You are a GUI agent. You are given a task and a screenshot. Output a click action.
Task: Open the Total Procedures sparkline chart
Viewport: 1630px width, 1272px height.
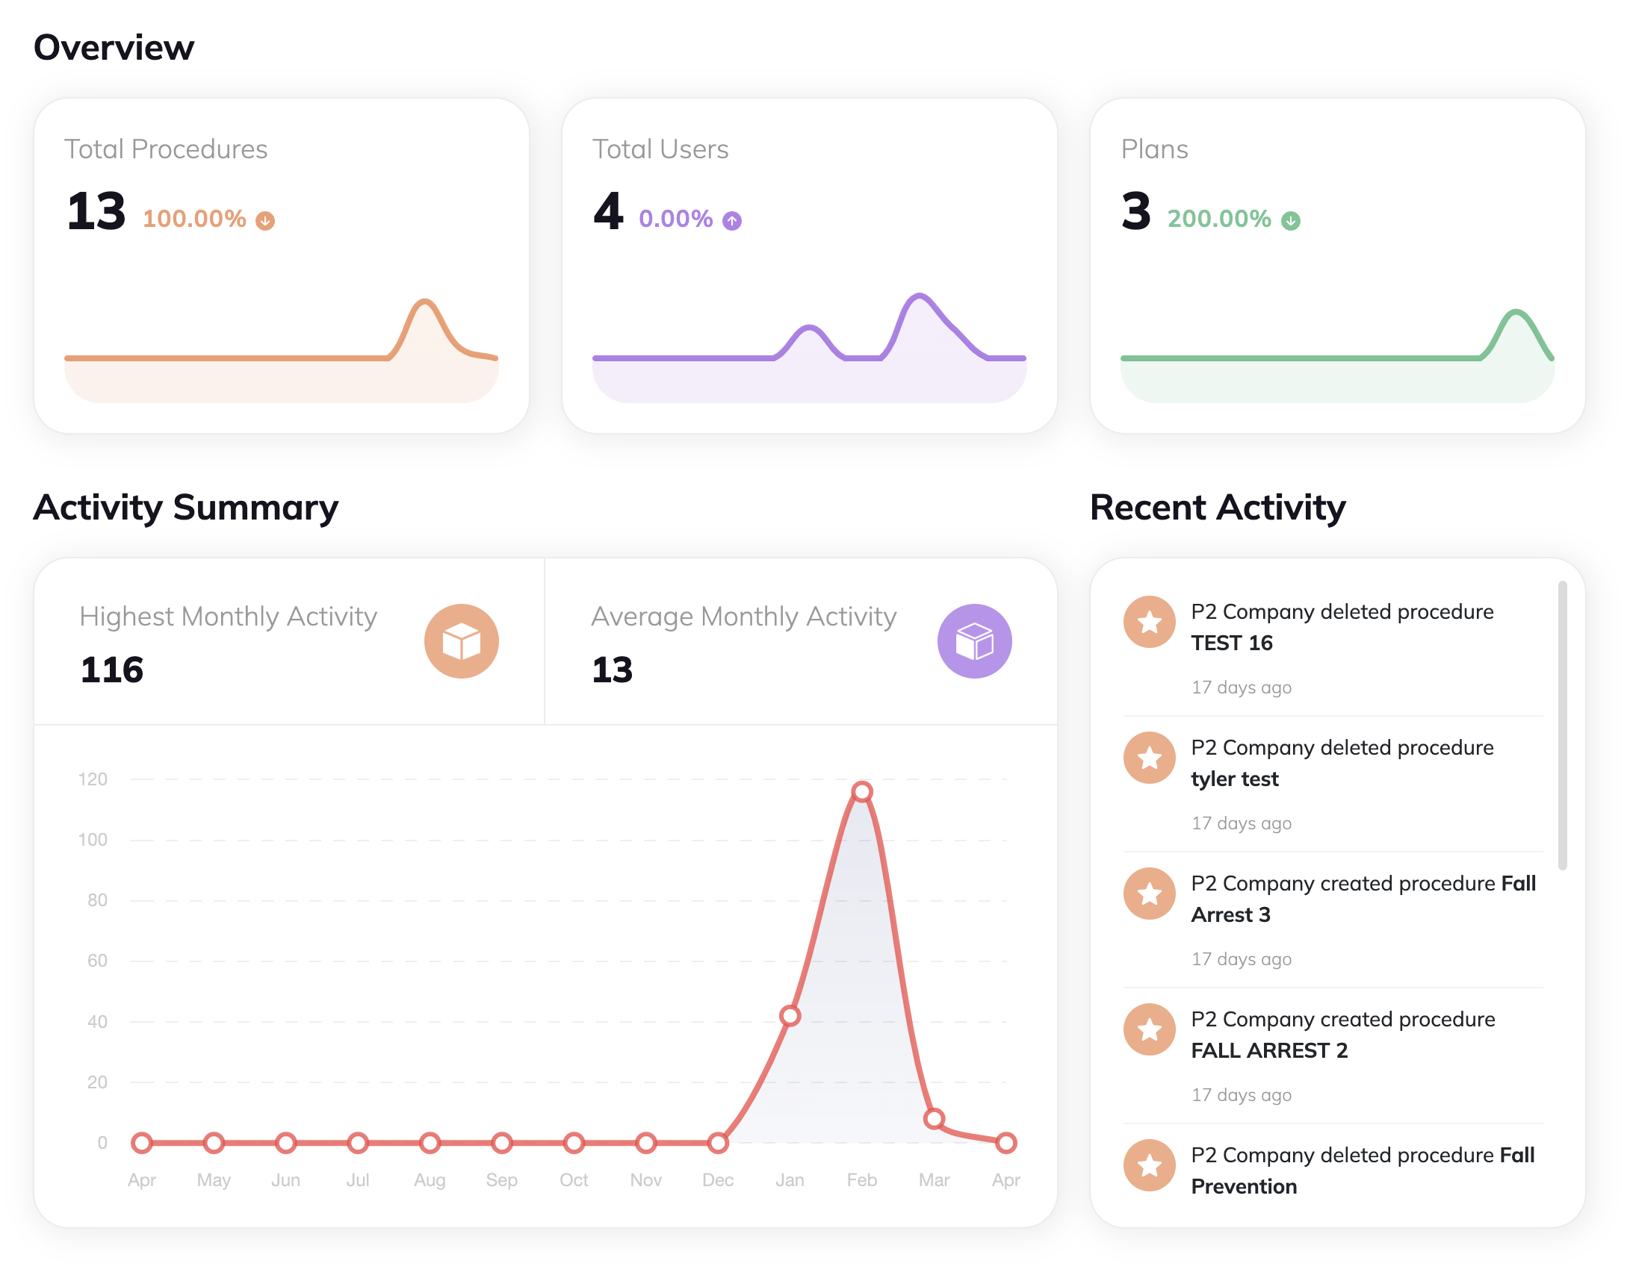282,350
